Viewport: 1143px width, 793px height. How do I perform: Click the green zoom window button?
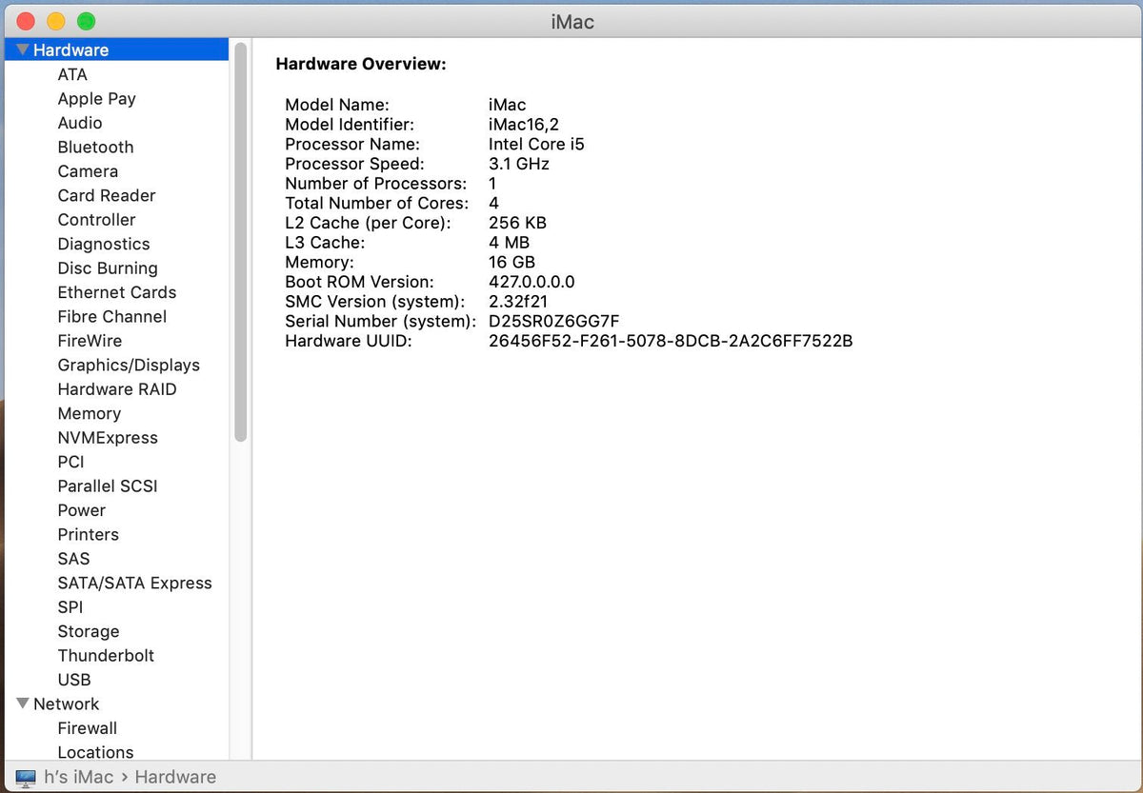click(x=86, y=21)
